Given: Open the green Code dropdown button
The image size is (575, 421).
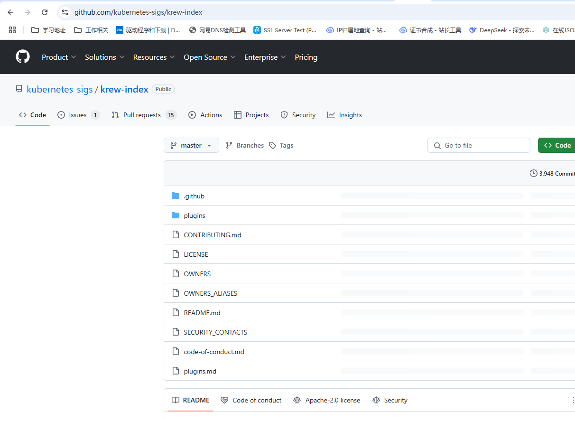Looking at the screenshot, I should [557, 145].
